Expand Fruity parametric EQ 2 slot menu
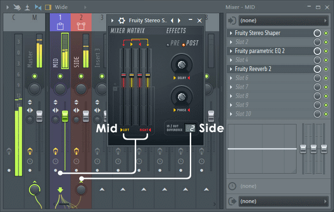The width and height of the screenshot is (334, 212). [x=231, y=51]
